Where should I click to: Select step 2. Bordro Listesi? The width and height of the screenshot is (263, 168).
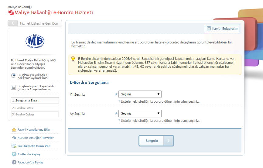35,108
